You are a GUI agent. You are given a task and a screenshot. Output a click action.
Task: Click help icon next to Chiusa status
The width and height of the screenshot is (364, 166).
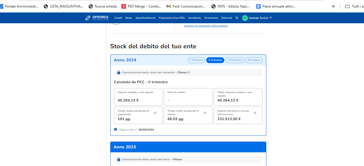[x=188, y=72]
